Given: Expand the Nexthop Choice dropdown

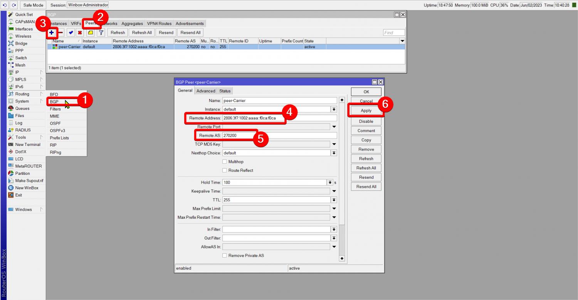Looking at the screenshot, I should 334,153.
